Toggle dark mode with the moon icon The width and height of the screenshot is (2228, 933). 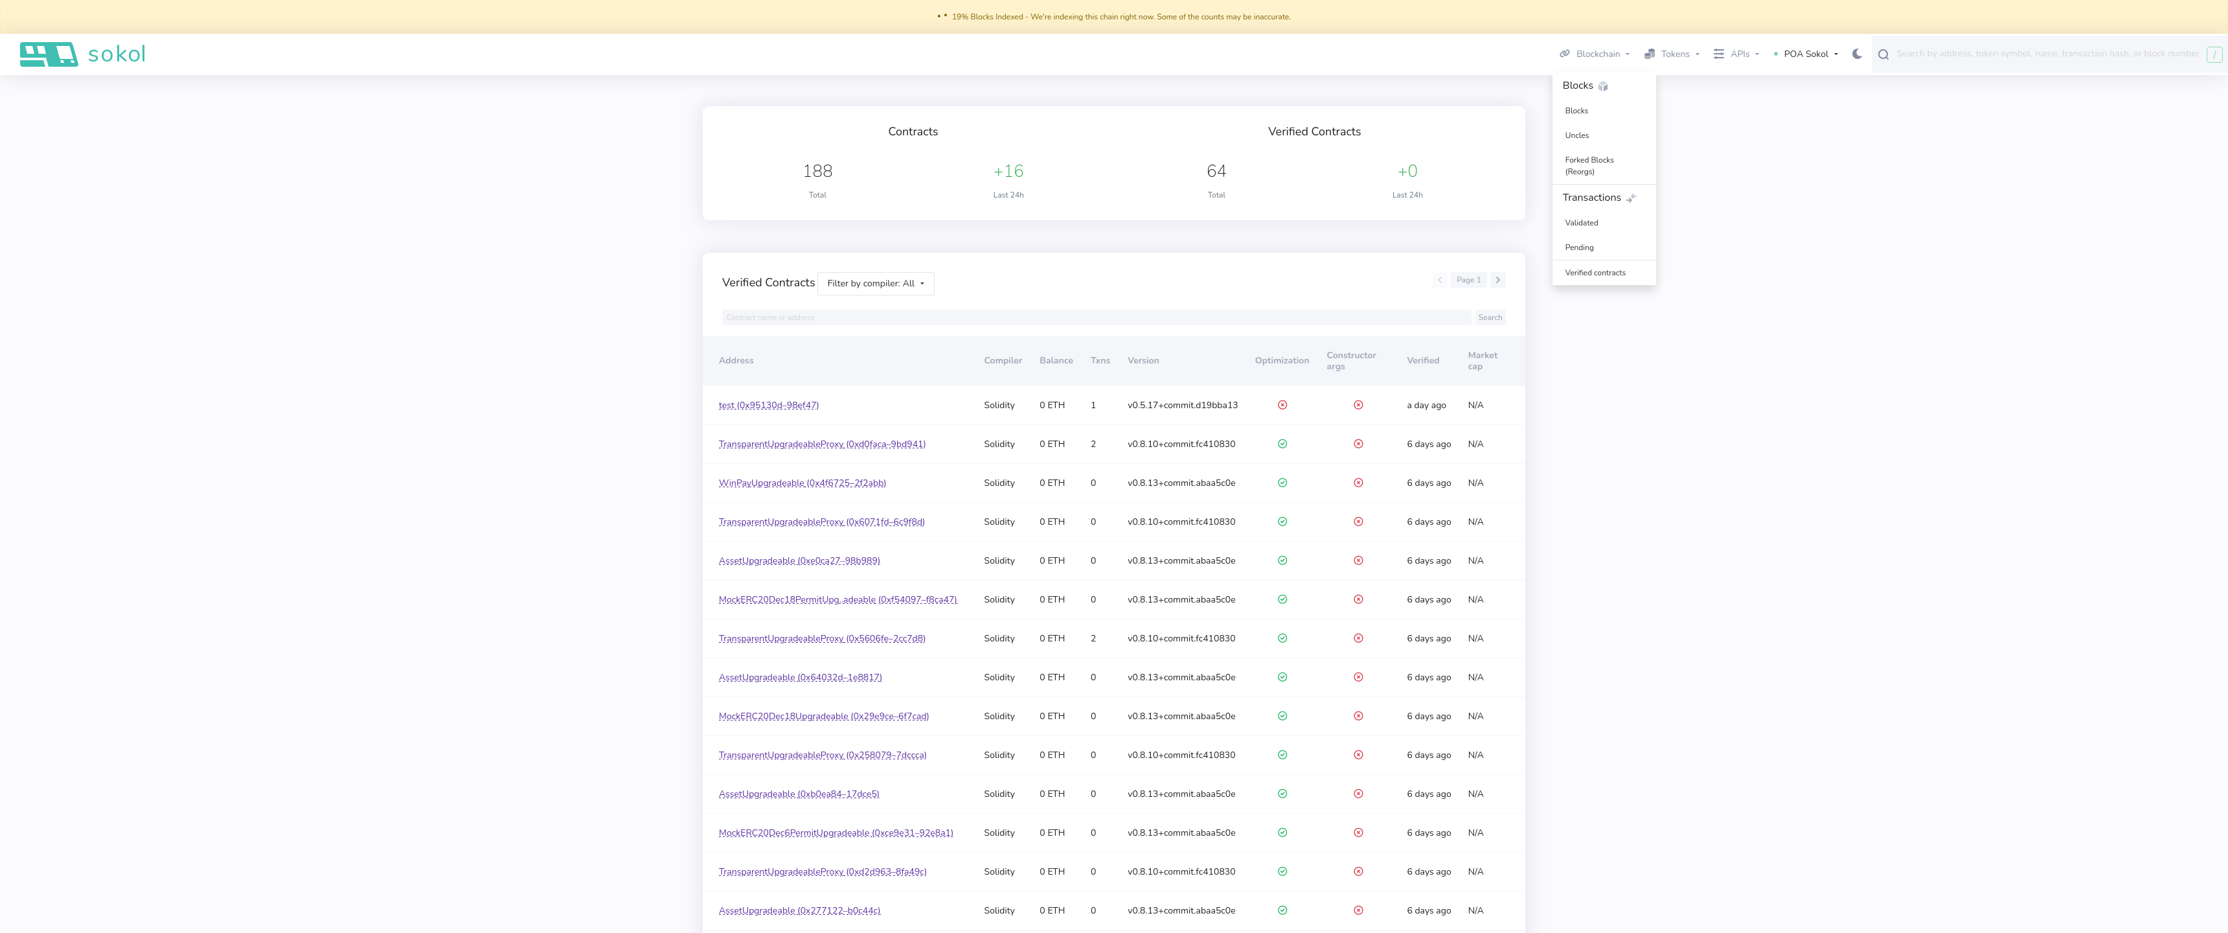(x=1856, y=54)
